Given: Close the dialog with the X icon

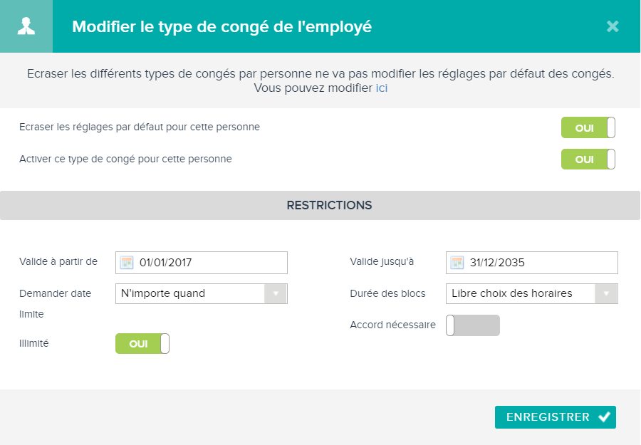Looking at the screenshot, I should point(613,26).
